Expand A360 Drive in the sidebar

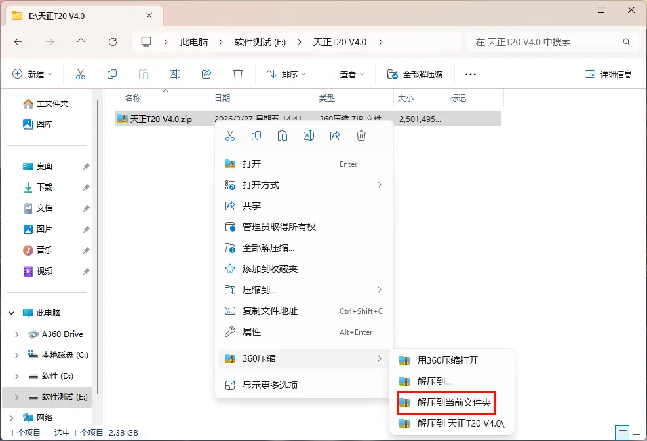(x=16, y=334)
